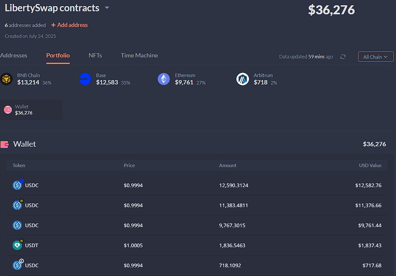
Task: Select the Wallet $36,276 card
Action: (31, 110)
